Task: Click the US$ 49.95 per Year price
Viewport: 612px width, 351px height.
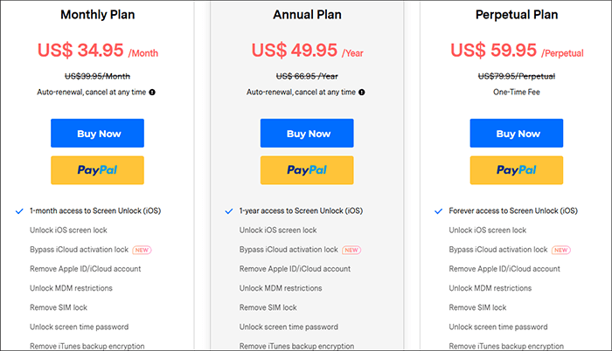Action: pos(307,51)
